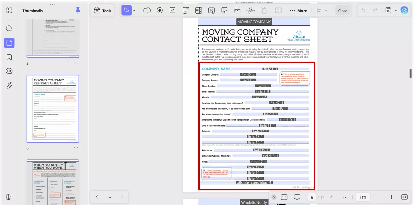Unpin the Thumbnails panel
Image resolution: width=415 pixels, height=205 pixels.
pyautogui.click(x=78, y=11)
